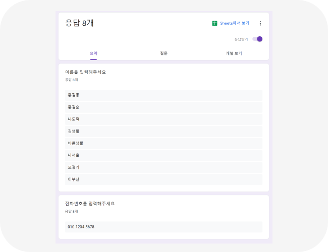The width and height of the screenshot is (328, 252).
Task: Click the green Sheets icon
Action: [x=214, y=23]
